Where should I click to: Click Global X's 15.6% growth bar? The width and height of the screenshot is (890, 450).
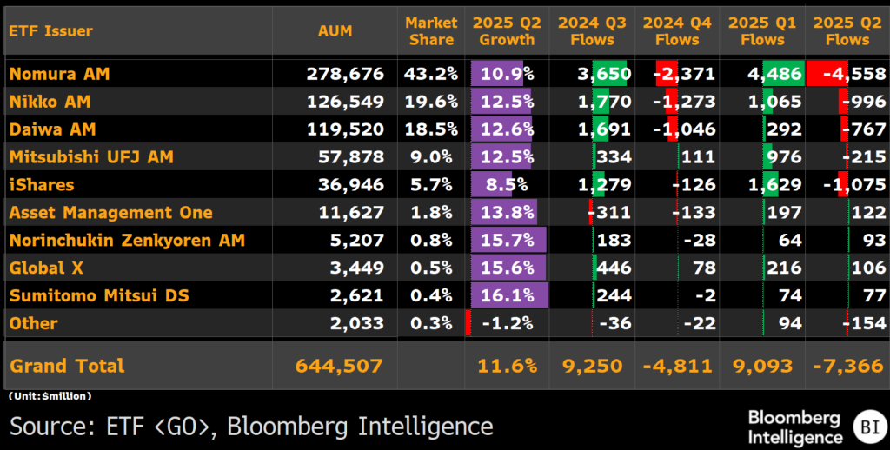pyautogui.click(x=508, y=268)
